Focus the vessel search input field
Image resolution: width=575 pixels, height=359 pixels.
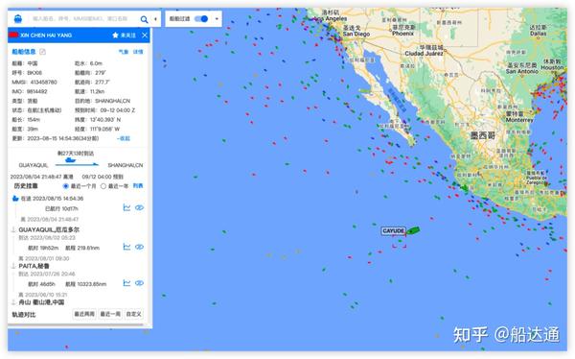(80, 19)
